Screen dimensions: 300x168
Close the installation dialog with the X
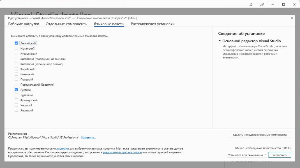pyautogui.click(x=292, y=18)
